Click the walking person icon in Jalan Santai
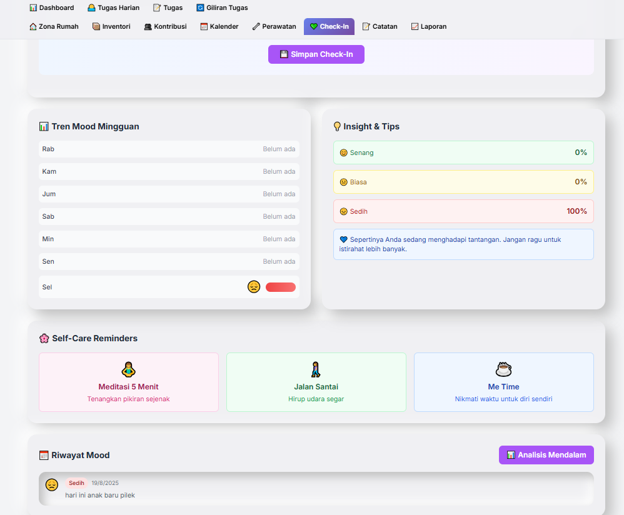This screenshot has width=624, height=515. pyautogui.click(x=316, y=369)
